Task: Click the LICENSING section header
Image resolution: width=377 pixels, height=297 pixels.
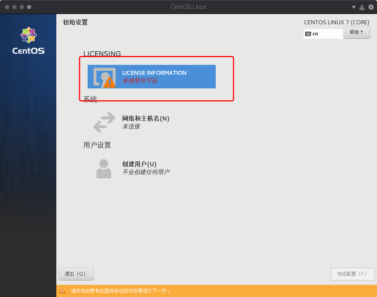Action: 102,54
